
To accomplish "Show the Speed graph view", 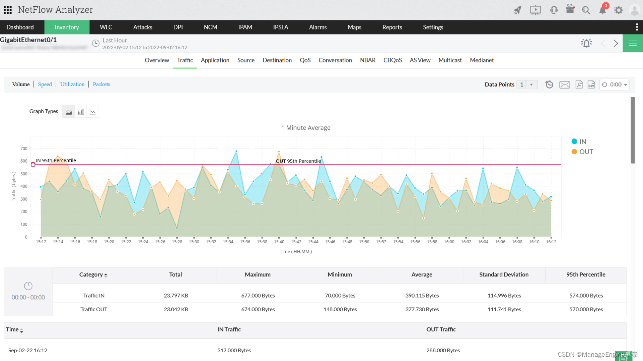I will [x=45, y=84].
